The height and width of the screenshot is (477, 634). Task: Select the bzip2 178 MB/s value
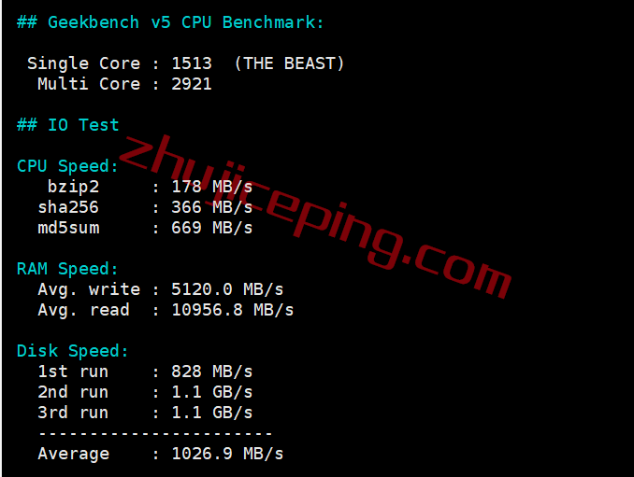212,187
